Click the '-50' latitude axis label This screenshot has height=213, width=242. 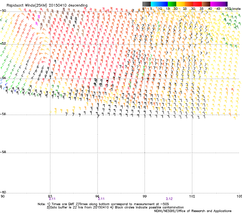pos(3,11)
